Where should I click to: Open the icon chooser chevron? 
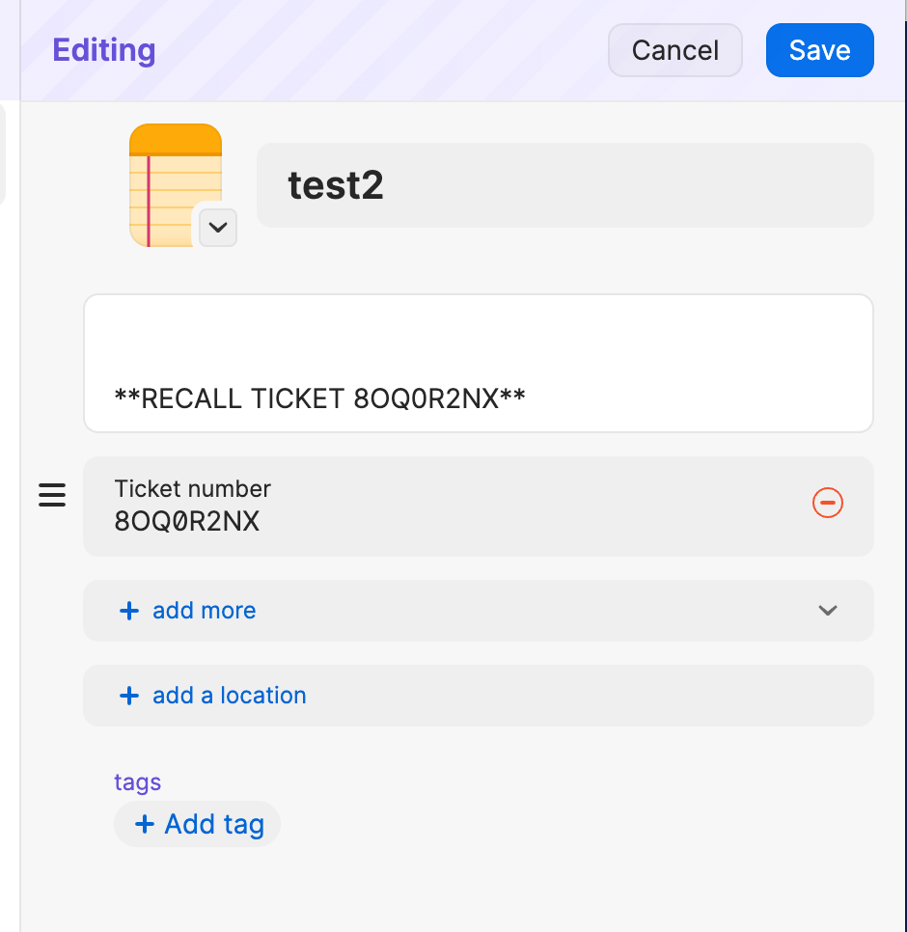click(x=218, y=228)
